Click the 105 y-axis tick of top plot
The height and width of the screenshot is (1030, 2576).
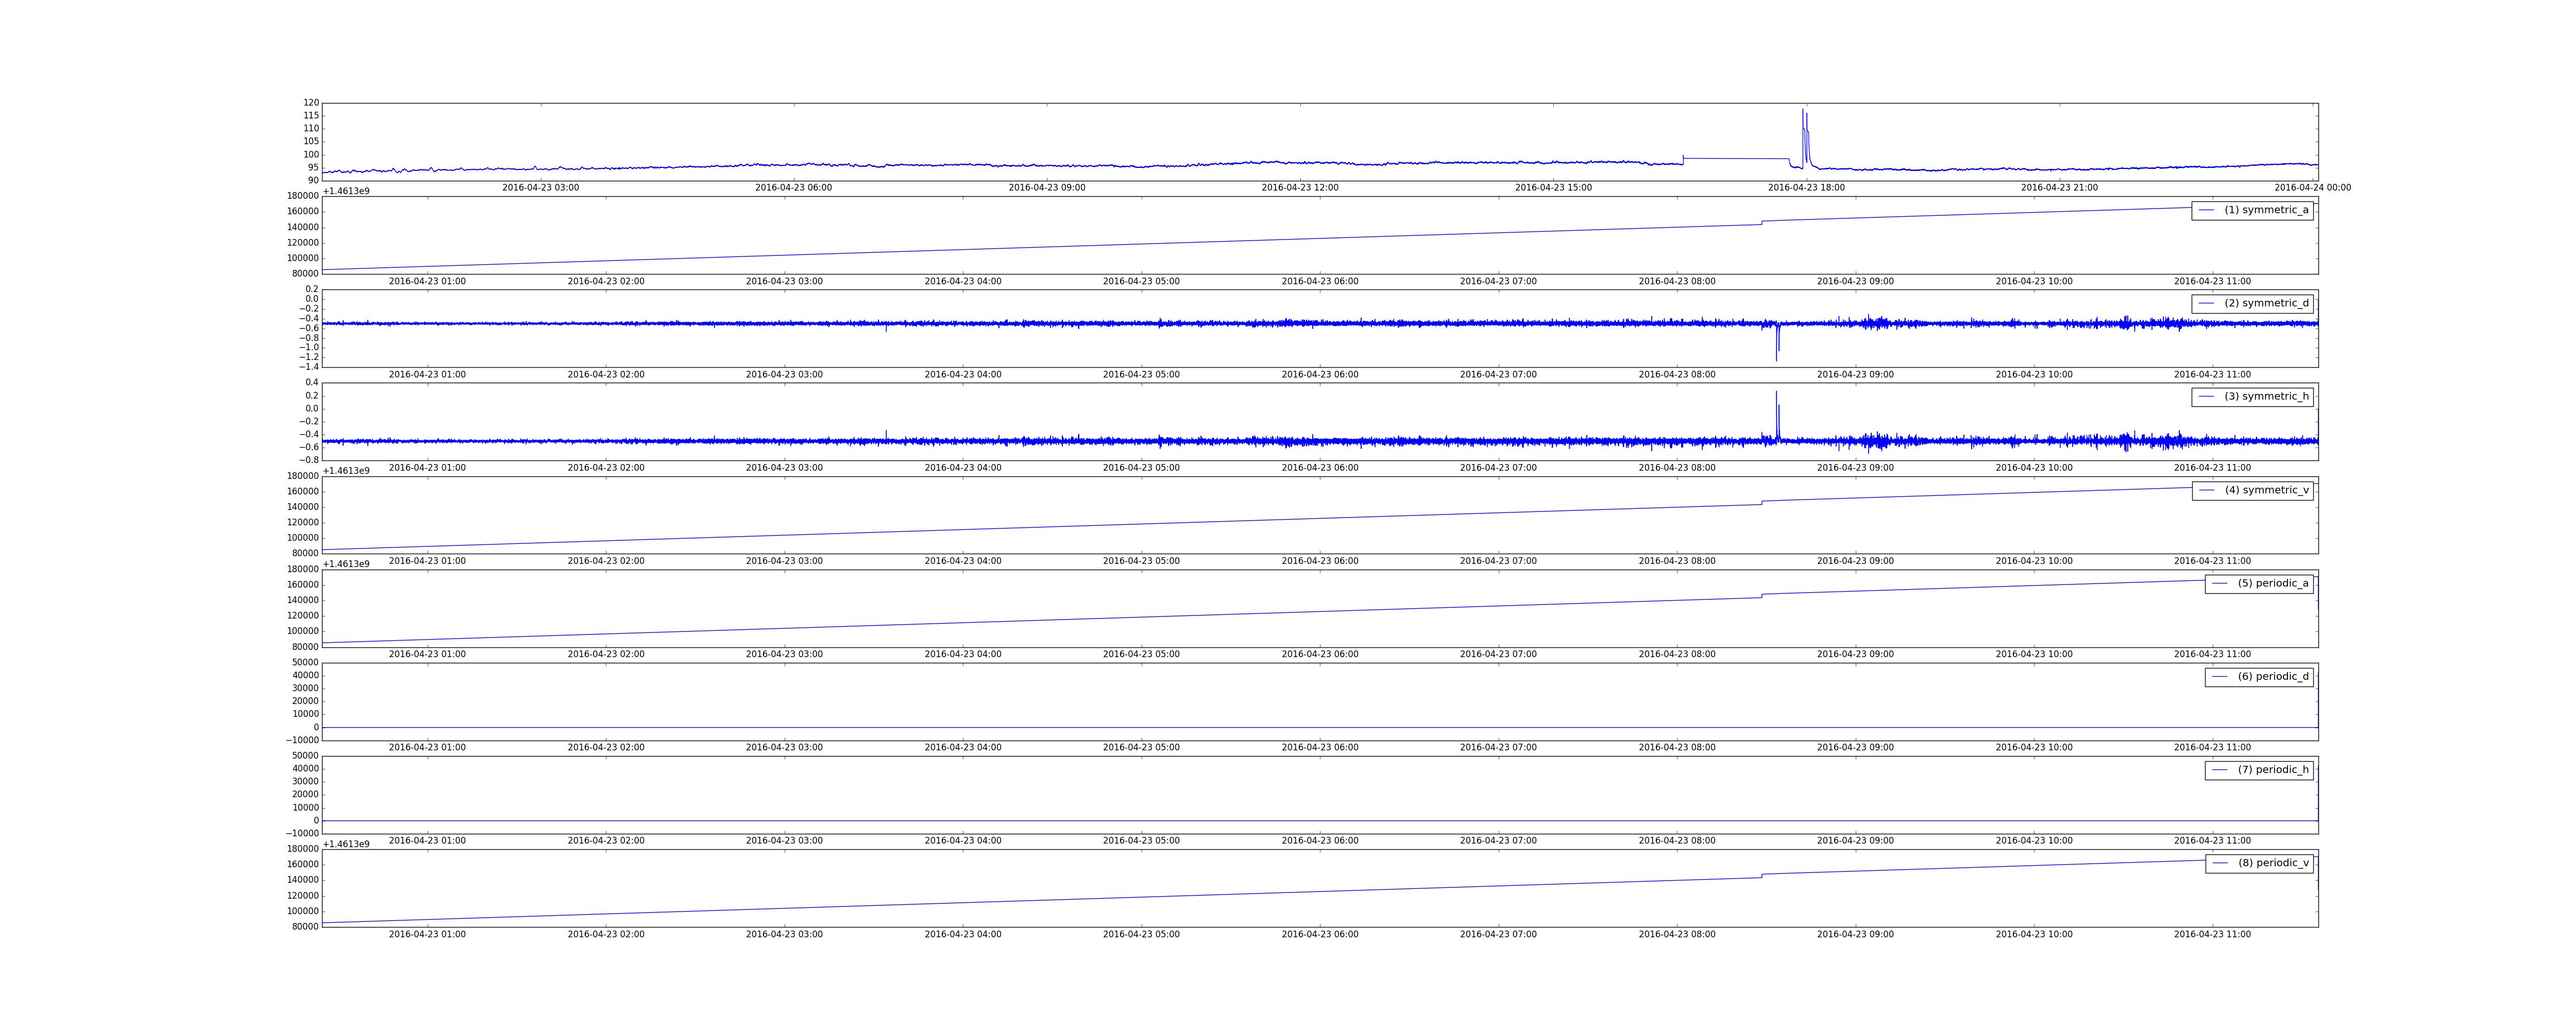(311, 142)
